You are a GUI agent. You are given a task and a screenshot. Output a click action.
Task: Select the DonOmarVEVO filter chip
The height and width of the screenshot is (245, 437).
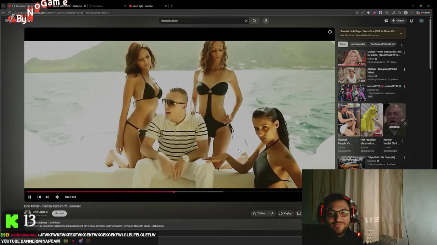point(383,44)
